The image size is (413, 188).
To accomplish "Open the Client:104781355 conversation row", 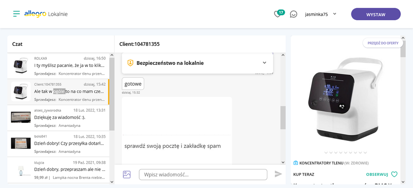I will [58, 92].
